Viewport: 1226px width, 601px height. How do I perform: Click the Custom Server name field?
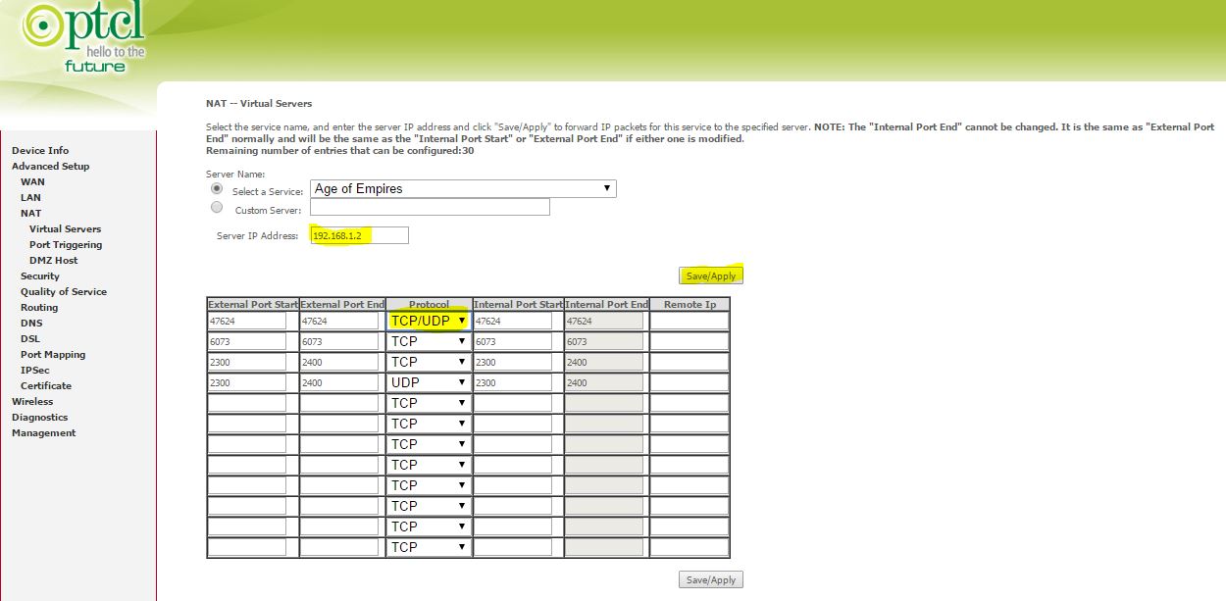(430, 208)
